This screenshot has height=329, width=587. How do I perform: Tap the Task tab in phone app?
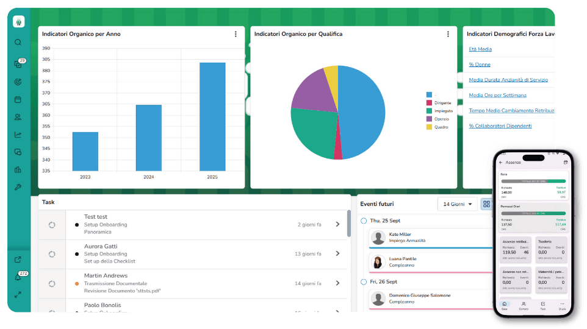(543, 305)
